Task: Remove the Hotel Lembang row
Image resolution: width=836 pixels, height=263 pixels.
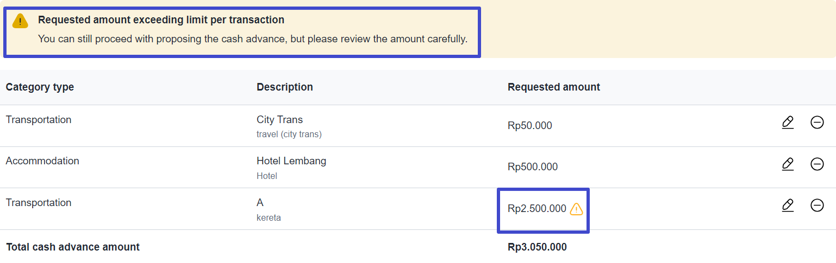Action: point(817,164)
